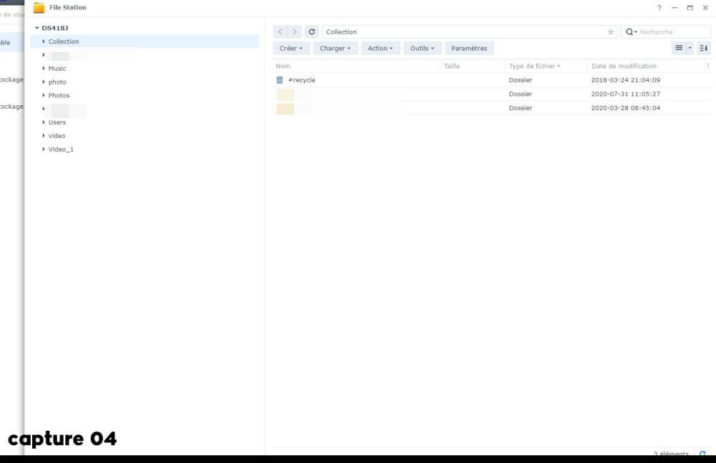Expand the photo folder arrow
Viewport: 716px width, 463px height.
44,82
